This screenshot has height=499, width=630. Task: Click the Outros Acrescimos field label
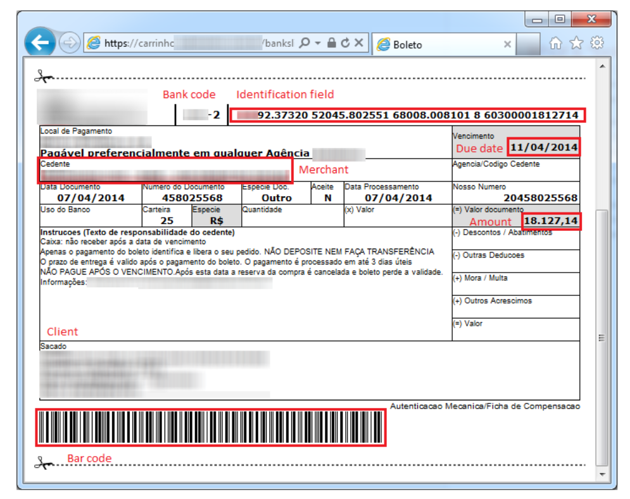pos(492,300)
